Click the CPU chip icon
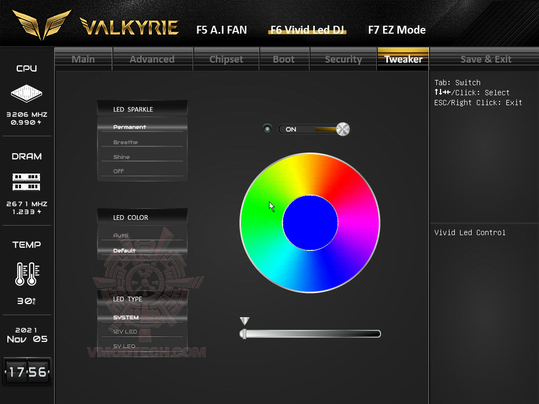This screenshot has height=404, width=539. tap(26, 93)
